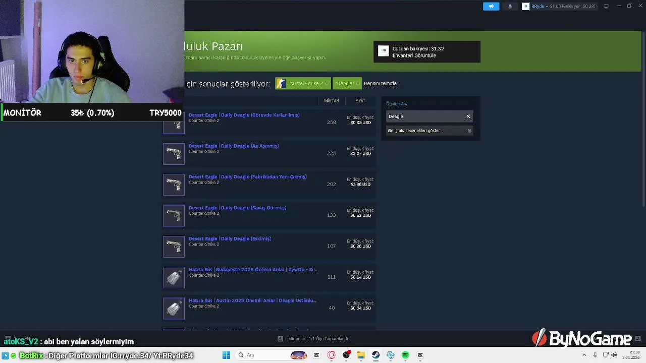Open CapCut from the taskbar next to search
The image size is (646, 363).
316,355
